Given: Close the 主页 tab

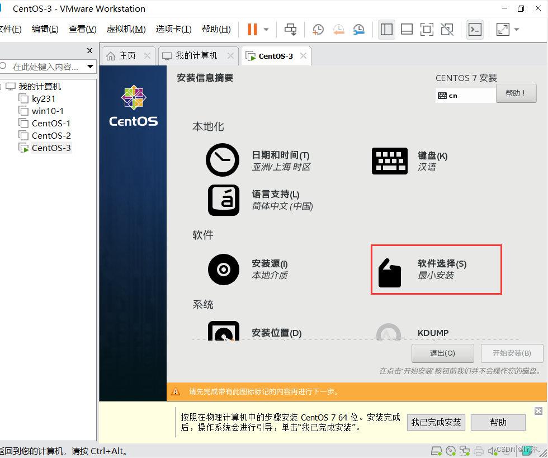Looking at the screenshot, I should (147, 55).
